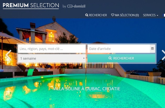Click Villa Soline à Dubac, Croatie caption
Screen dimensions: 165x108
tap(86, 89)
